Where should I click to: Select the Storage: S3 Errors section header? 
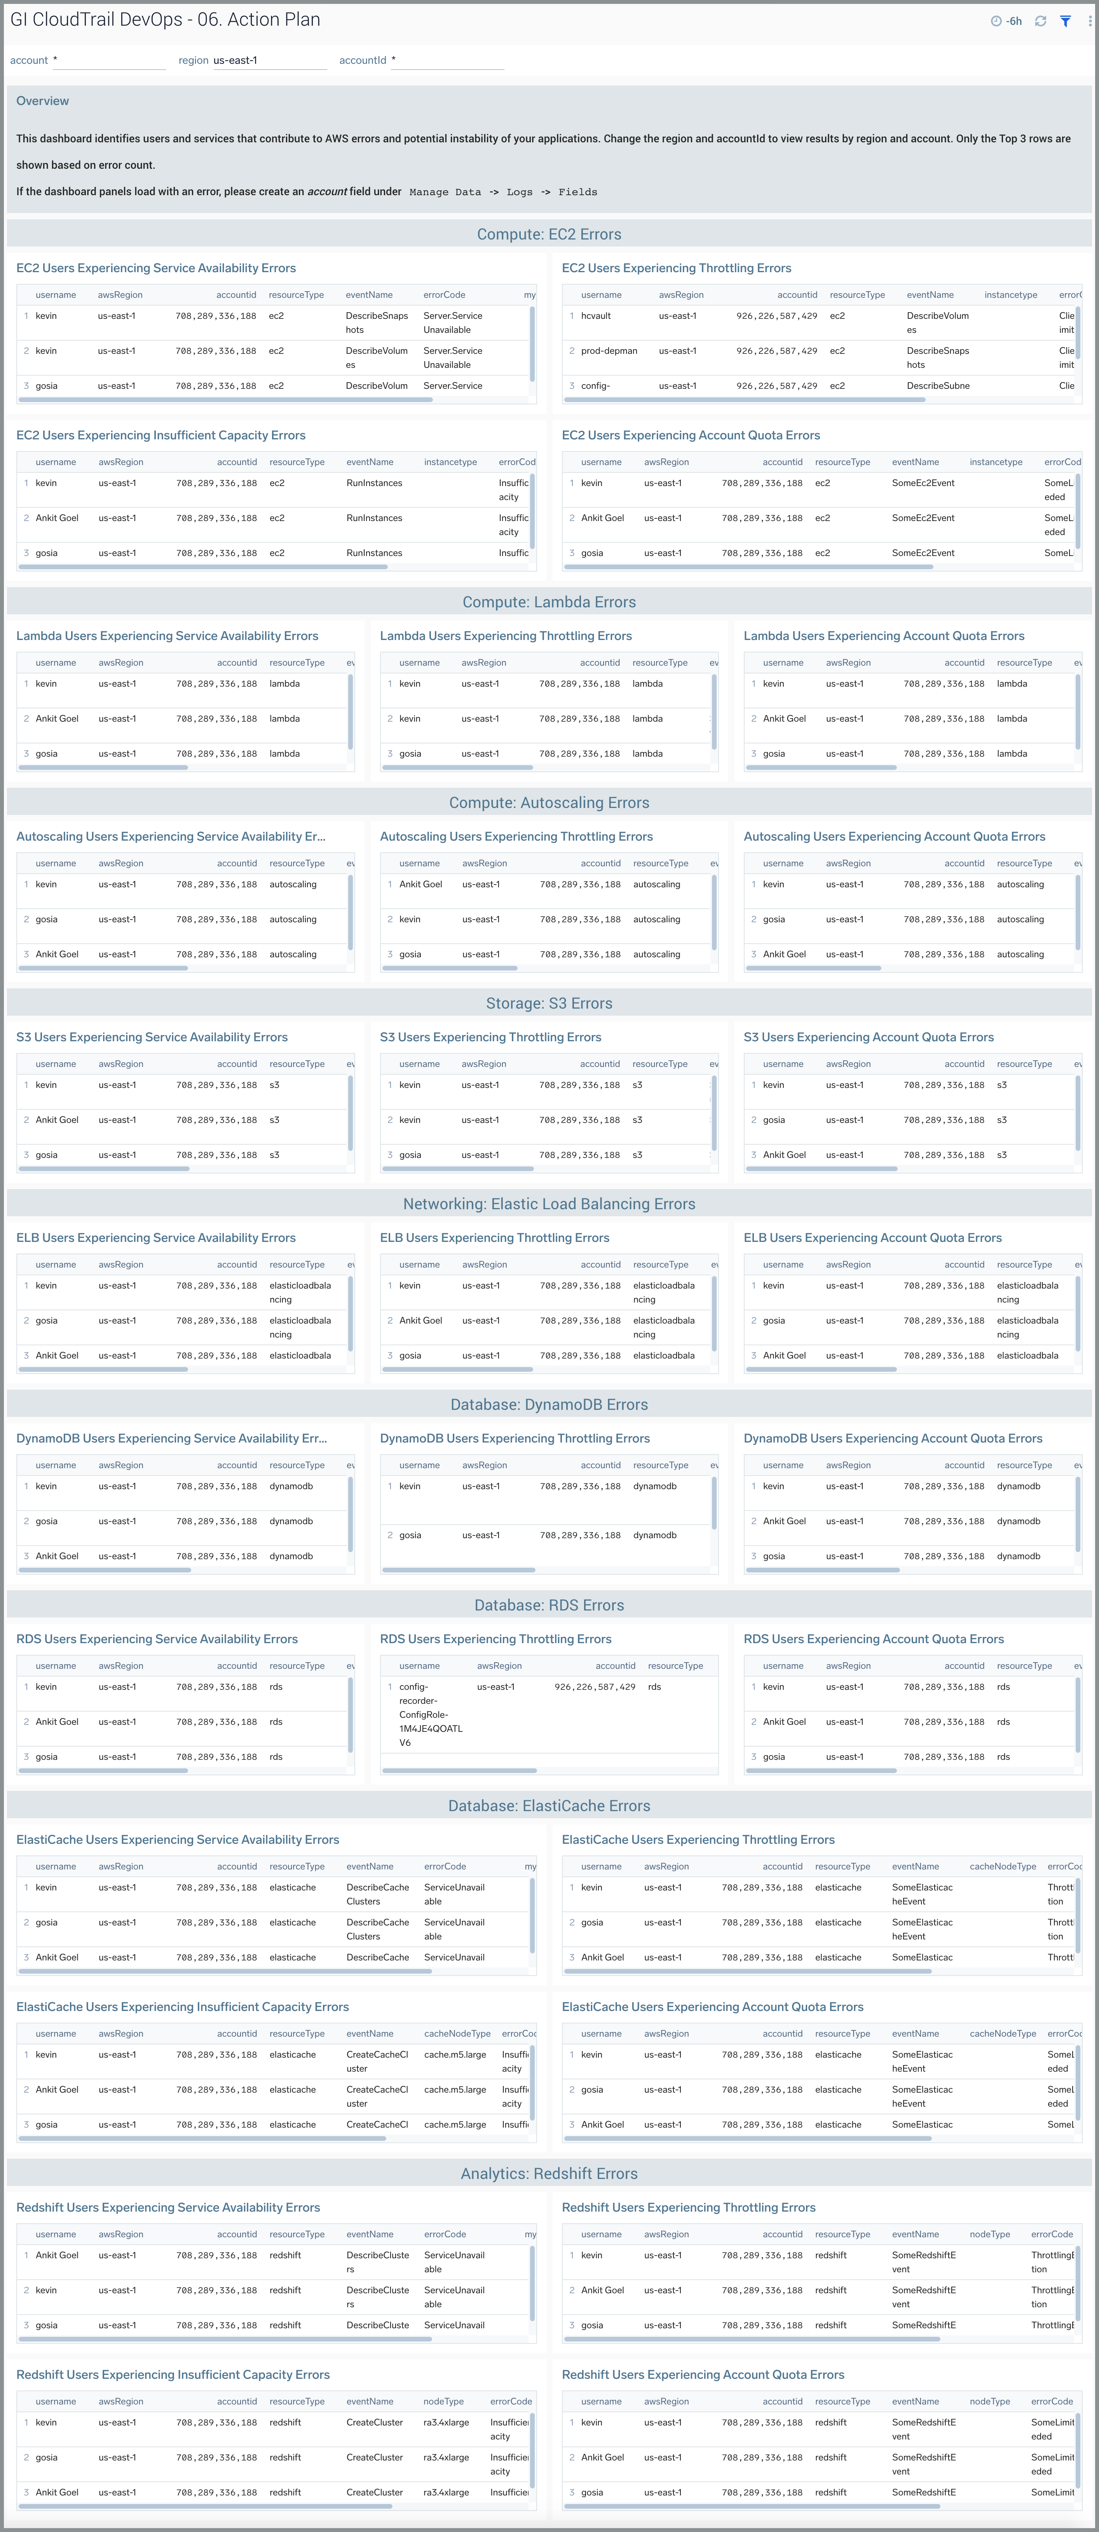click(549, 1004)
